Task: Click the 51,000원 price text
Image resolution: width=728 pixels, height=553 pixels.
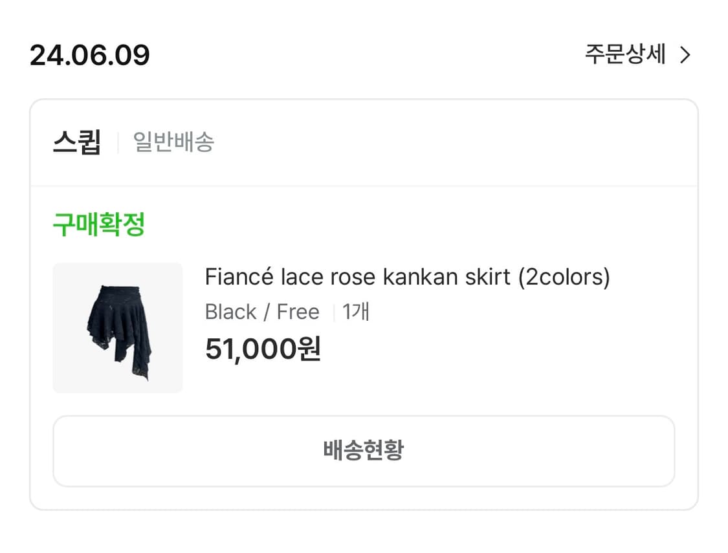Action: coord(262,349)
